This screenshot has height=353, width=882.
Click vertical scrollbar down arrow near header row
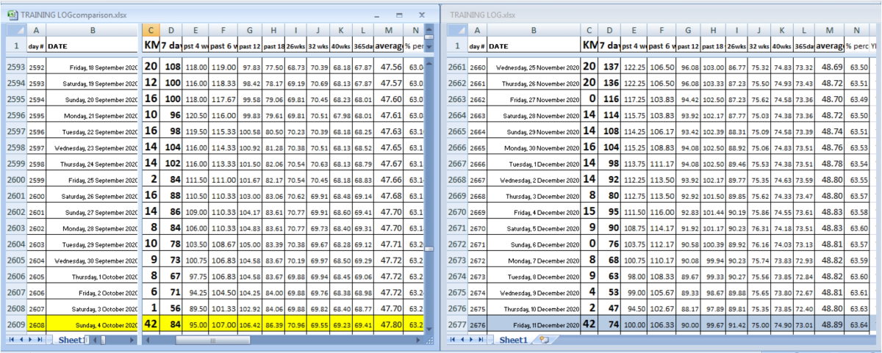429,46
